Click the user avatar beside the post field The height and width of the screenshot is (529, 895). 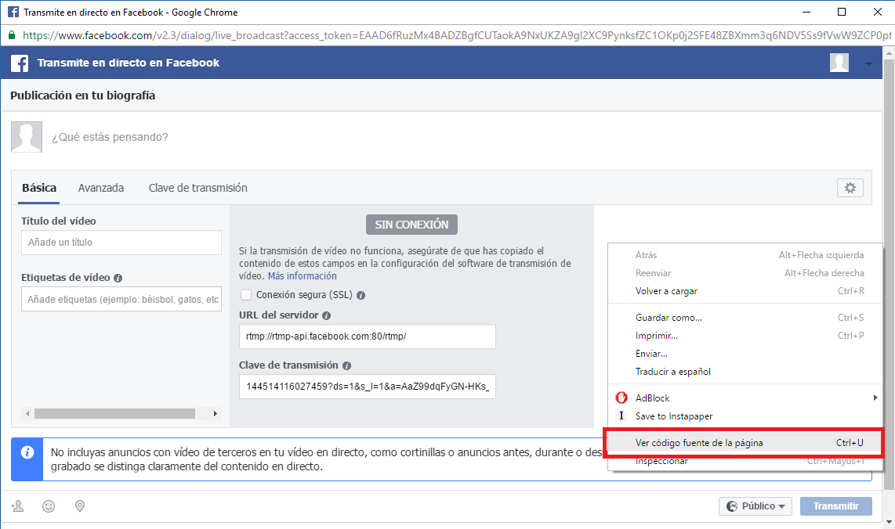click(x=27, y=137)
